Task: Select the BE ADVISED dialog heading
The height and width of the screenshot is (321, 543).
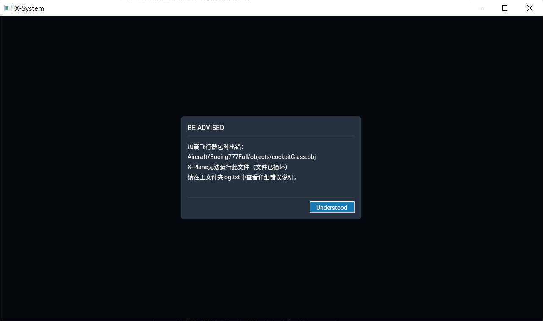Action: (x=206, y=128)
